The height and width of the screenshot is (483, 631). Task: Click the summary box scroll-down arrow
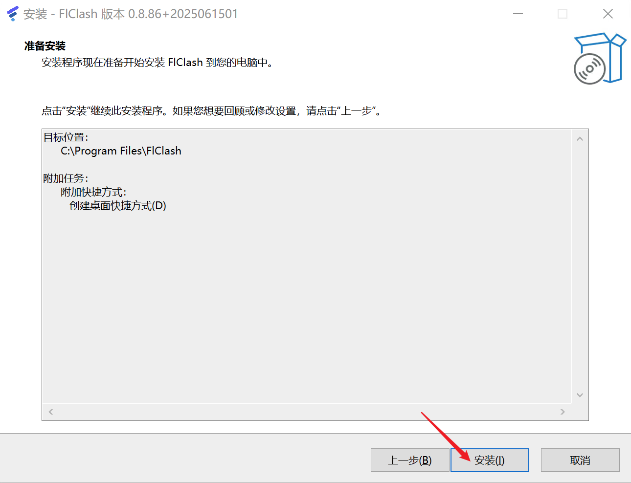point(580,395)
